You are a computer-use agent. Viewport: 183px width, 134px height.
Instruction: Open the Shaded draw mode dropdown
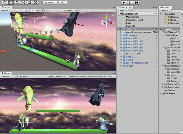click(x=12, y=11)
